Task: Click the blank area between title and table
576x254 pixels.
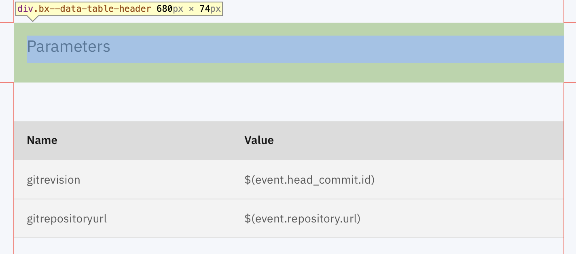Action: (289, 102)
